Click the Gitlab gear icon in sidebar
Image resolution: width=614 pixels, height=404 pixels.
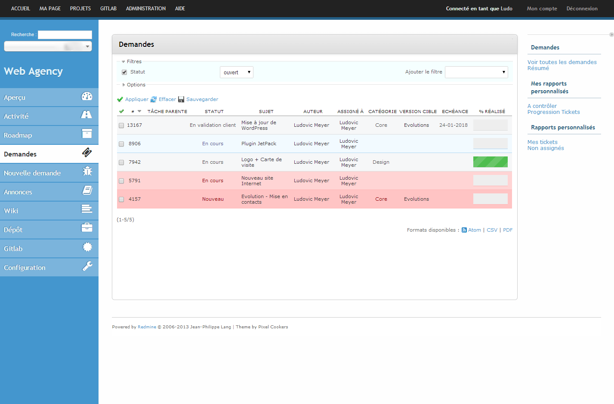[x=87, y=247]
